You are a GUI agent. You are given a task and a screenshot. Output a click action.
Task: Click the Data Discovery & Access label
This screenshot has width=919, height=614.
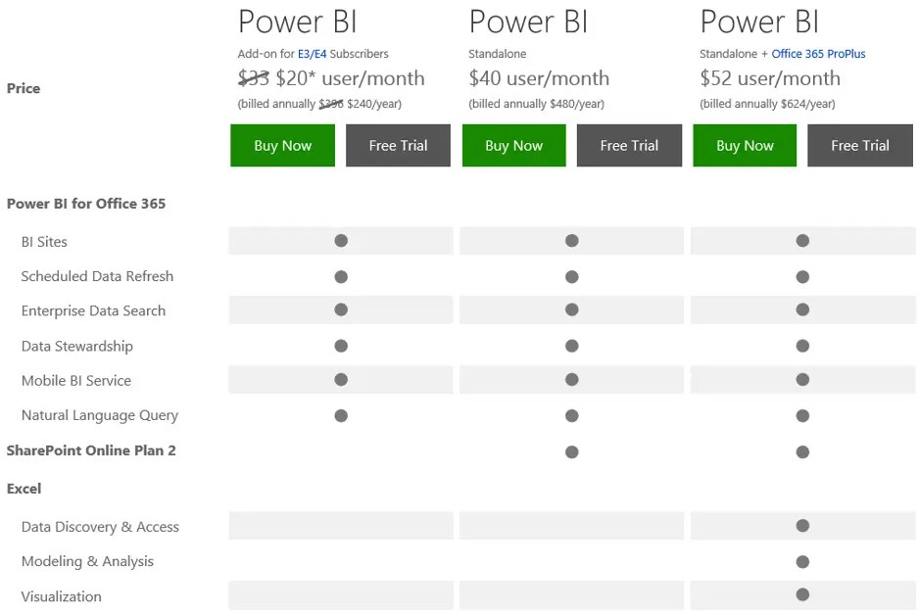click(x=100, y=527)
